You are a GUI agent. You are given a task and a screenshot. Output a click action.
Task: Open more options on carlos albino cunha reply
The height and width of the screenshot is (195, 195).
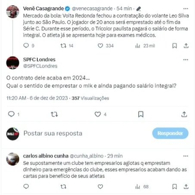pos(186,156)
